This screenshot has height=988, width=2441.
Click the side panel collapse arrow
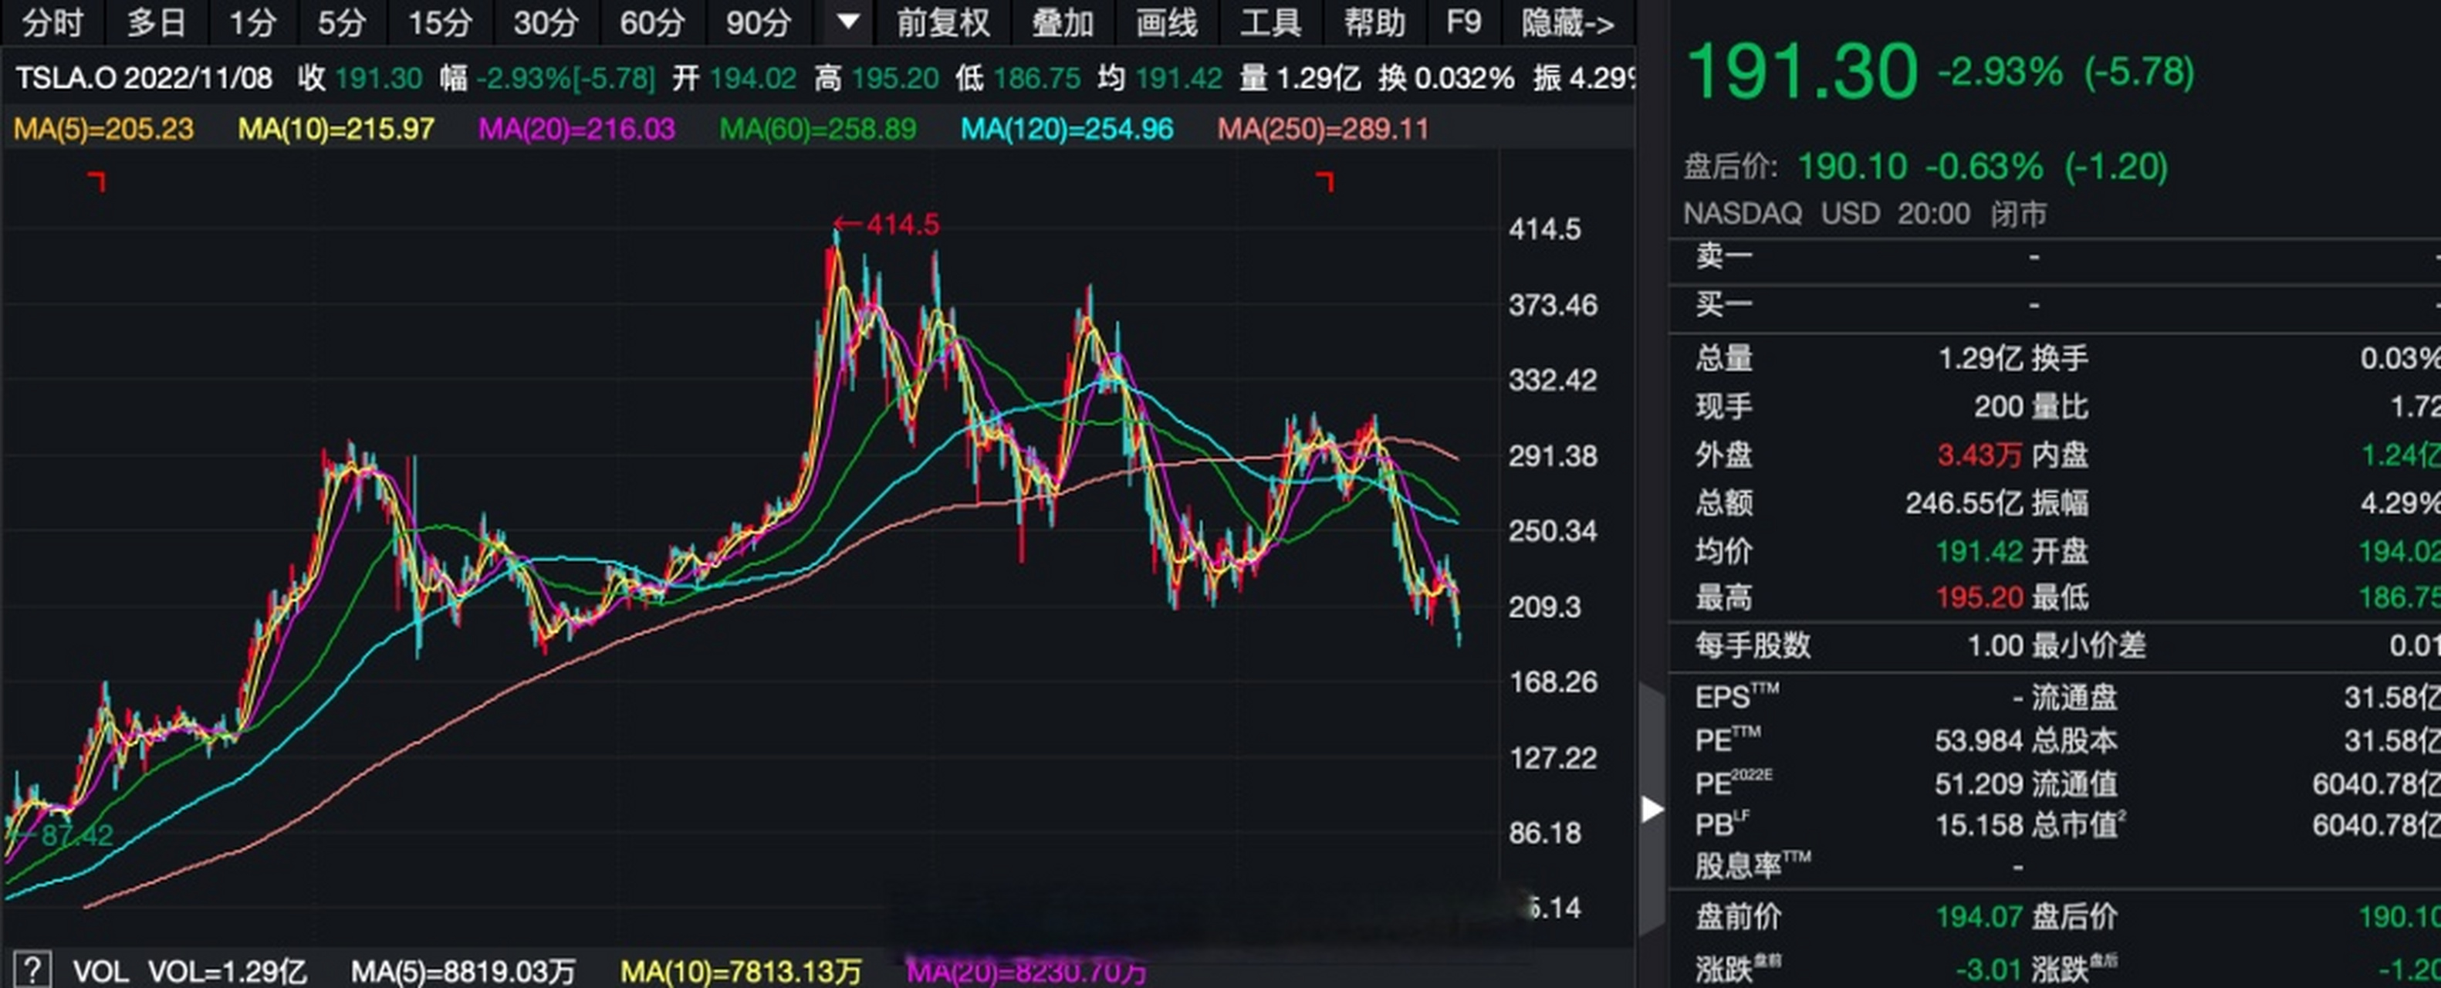[1652, 809]
